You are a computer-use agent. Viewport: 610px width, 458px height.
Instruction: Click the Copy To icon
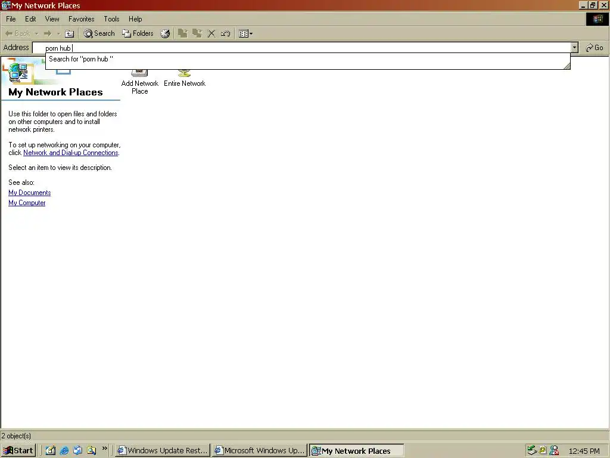pos(197,33)
